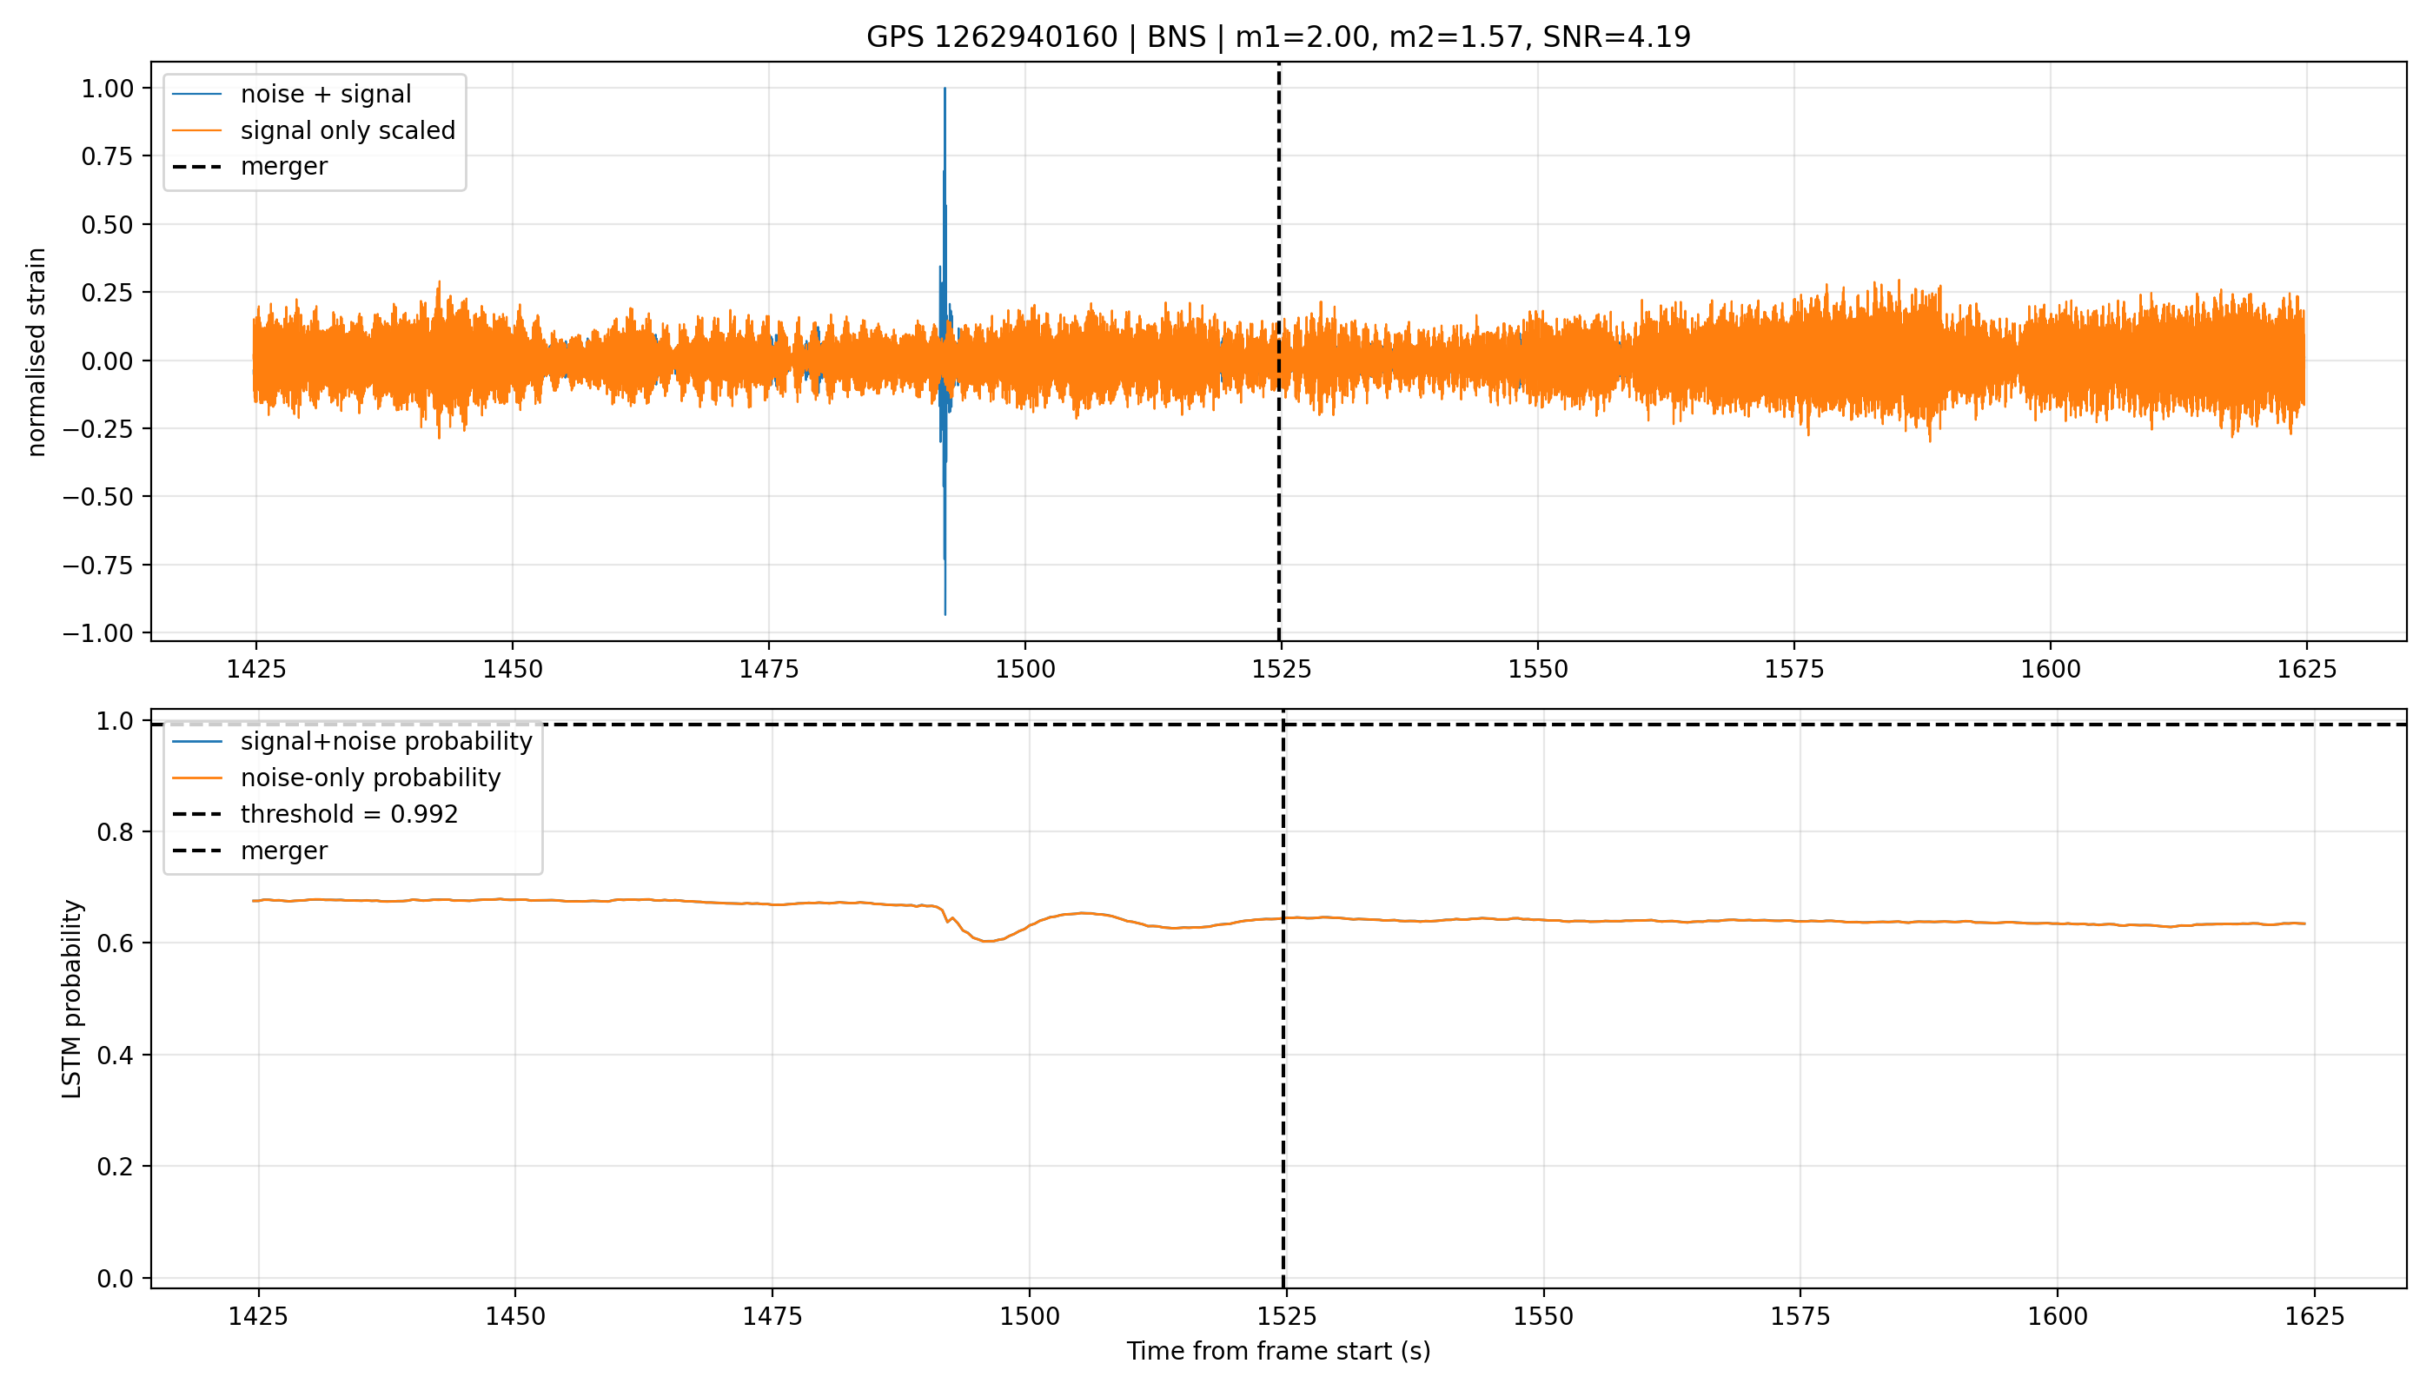Click the 1500 tick label on upper x-axis

tap(1025, 669)
